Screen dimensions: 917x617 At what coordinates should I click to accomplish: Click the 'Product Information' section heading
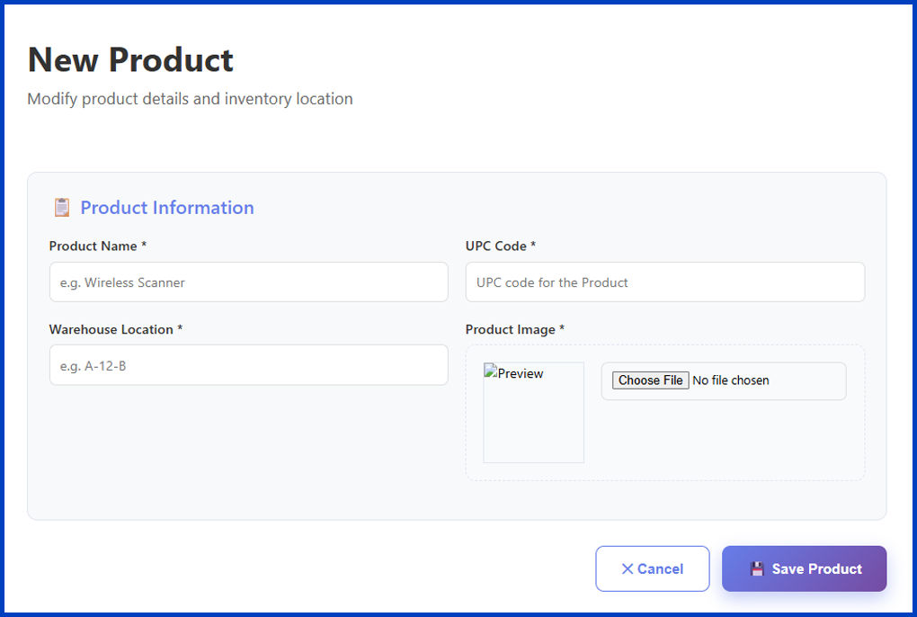tap(166, 208)
